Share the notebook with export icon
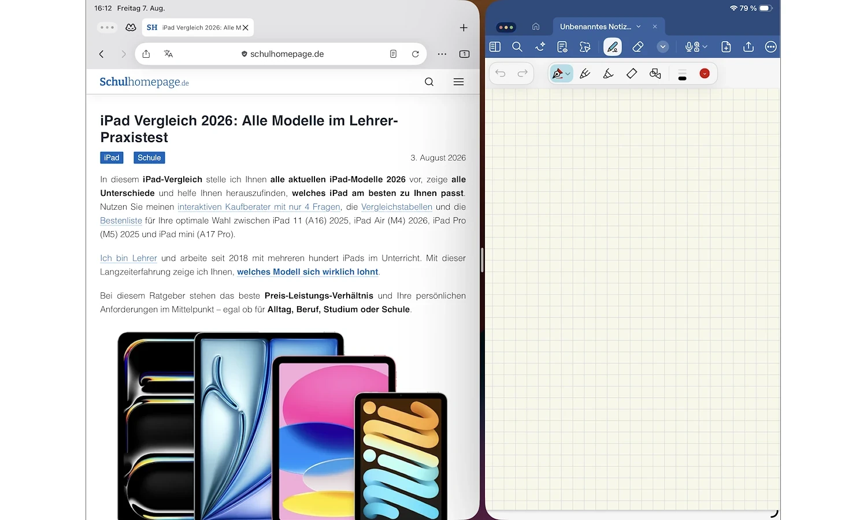Viewport: 867px width, 520px height. (749, 47)
